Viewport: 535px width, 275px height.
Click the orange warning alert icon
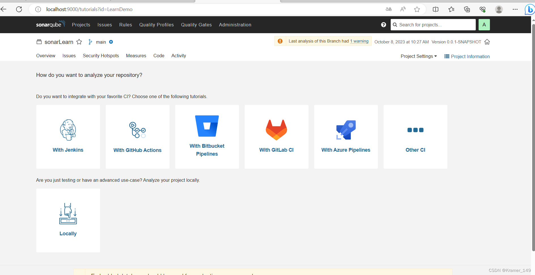(x=280, y=41)
